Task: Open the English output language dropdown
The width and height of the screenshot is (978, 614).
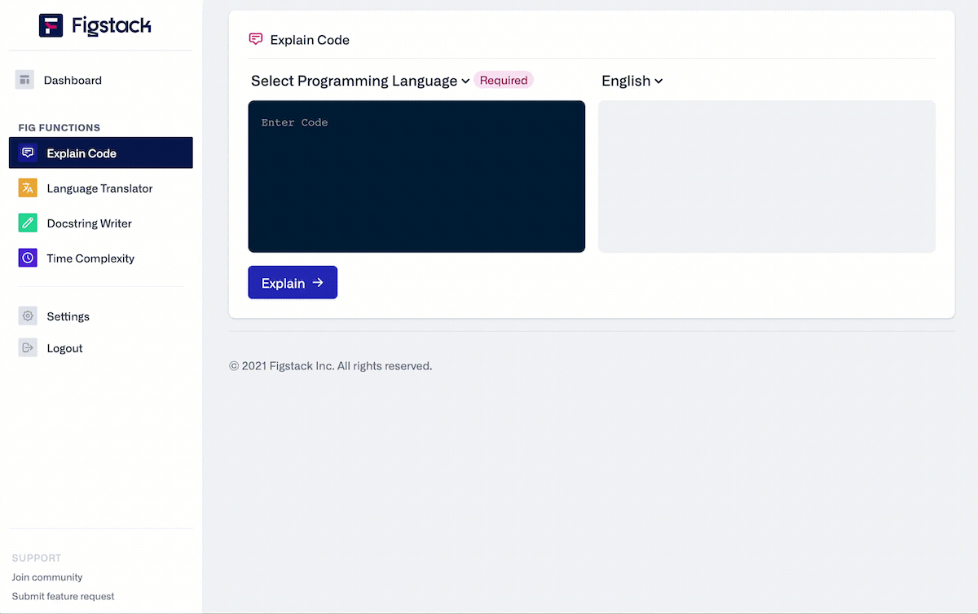Action: (632, 81)
